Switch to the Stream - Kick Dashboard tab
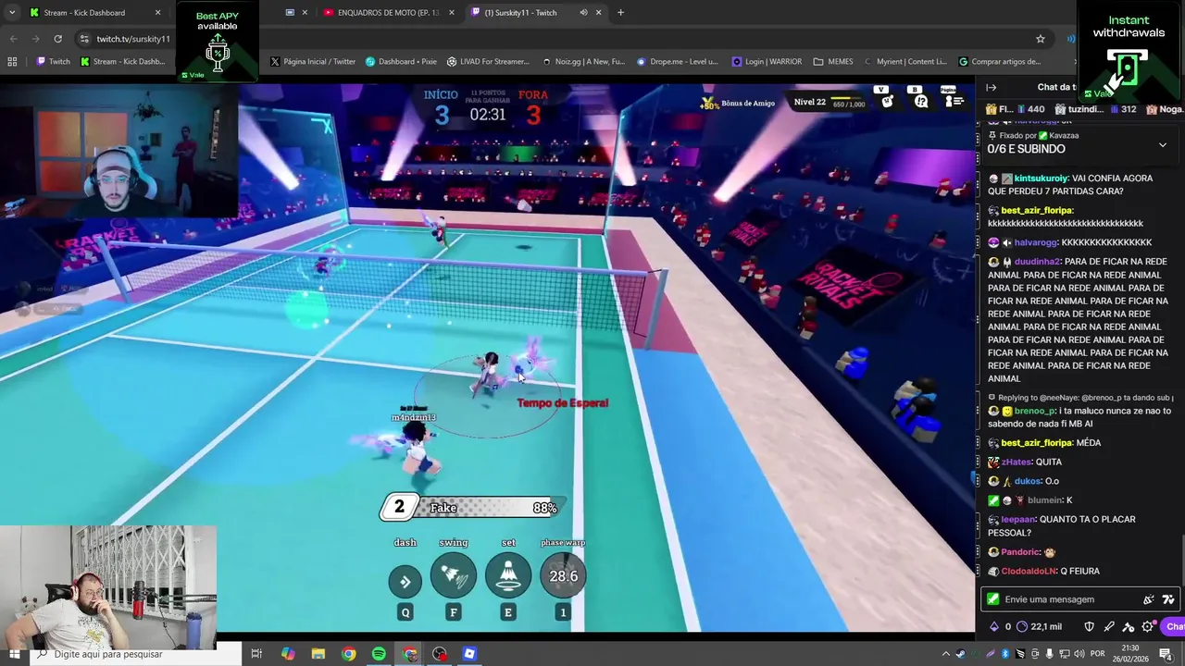Image resolution: width=1185 pixels, height=666 pixels. point(95,13)
